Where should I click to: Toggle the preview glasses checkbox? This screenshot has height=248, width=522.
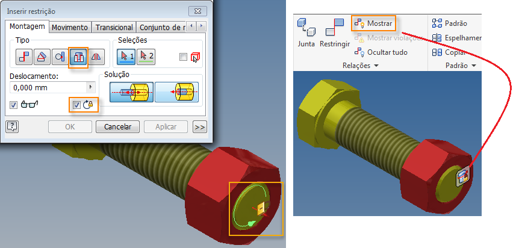(x=14, y=105)
